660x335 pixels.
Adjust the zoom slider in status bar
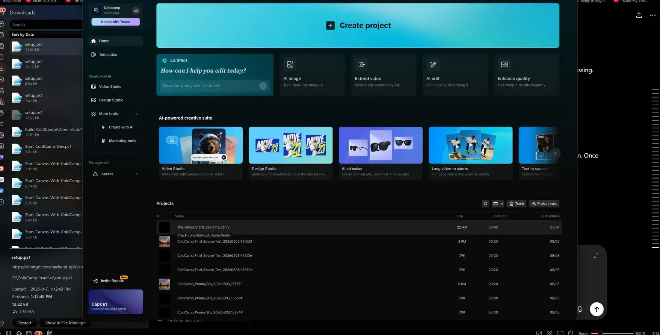pos(612,333)
